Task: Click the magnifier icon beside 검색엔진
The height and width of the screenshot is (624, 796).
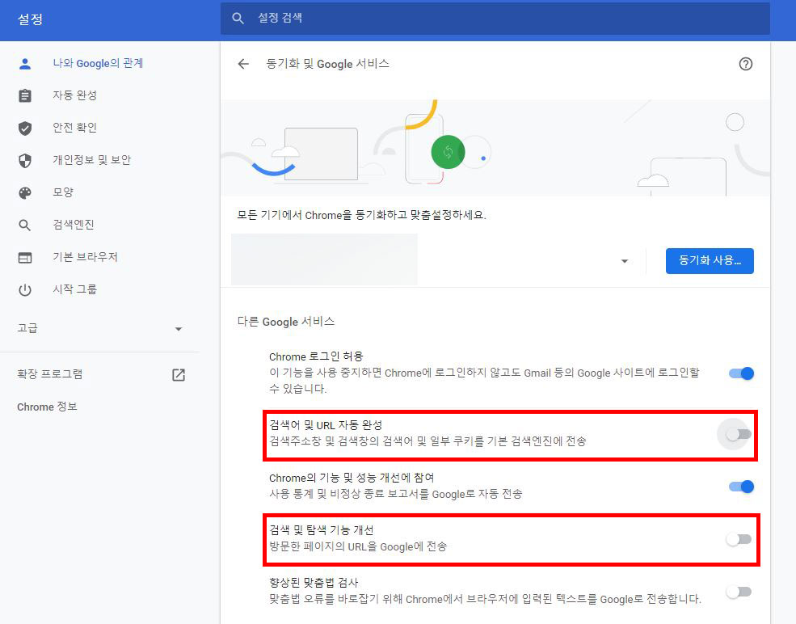Action: (25, 225)
